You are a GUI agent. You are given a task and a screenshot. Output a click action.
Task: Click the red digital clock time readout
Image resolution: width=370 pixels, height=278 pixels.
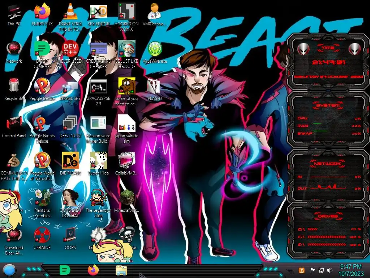click(x=328, y=62)
